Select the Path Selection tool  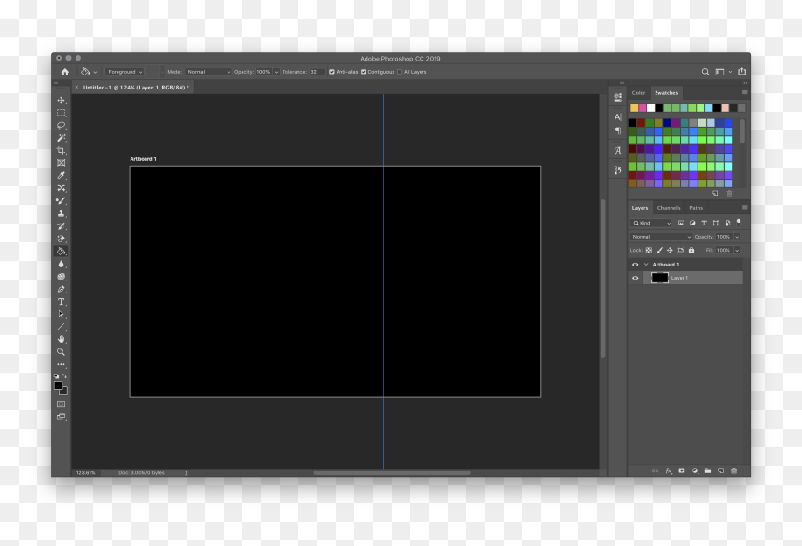(x=61, y=314)
